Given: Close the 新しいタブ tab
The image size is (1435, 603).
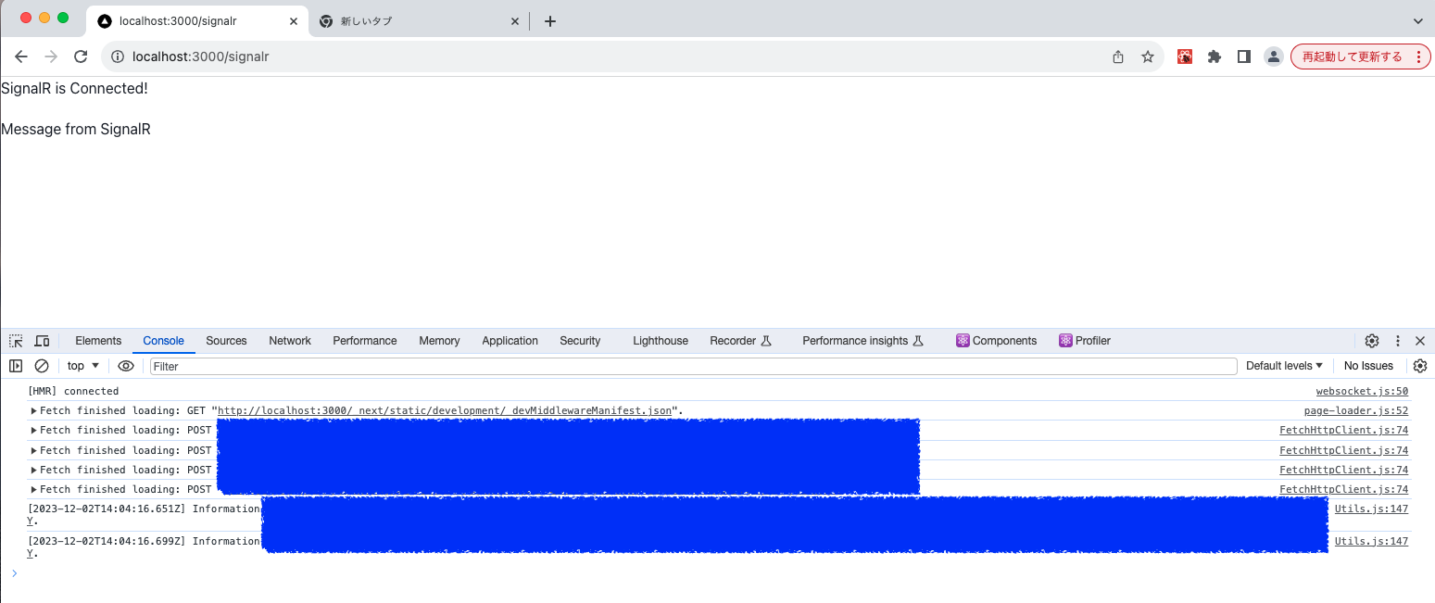Looking at the screenshot, I should click(515, 20).
